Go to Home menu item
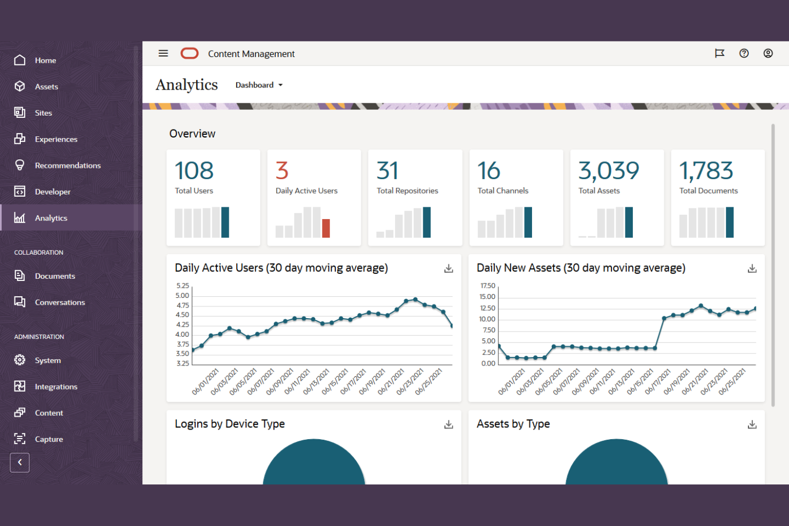Screen dimensions: 789x526 click(x=45, y=60)
